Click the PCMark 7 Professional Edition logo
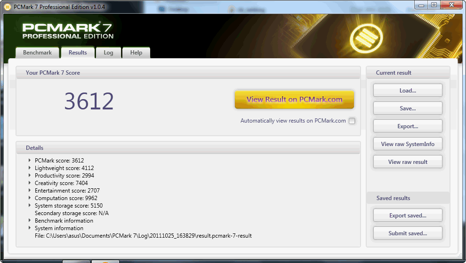This screenshot has height=263, width=466. 68,31
